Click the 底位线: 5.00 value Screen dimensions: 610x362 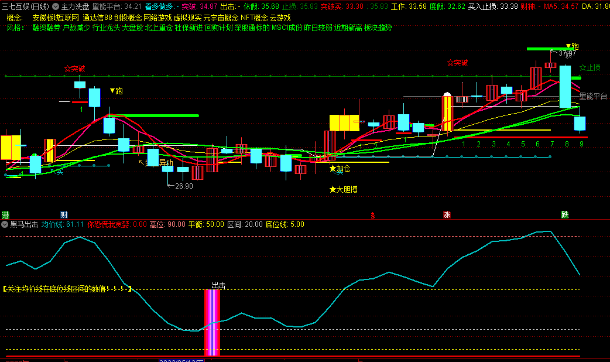[x=285, y=224]
